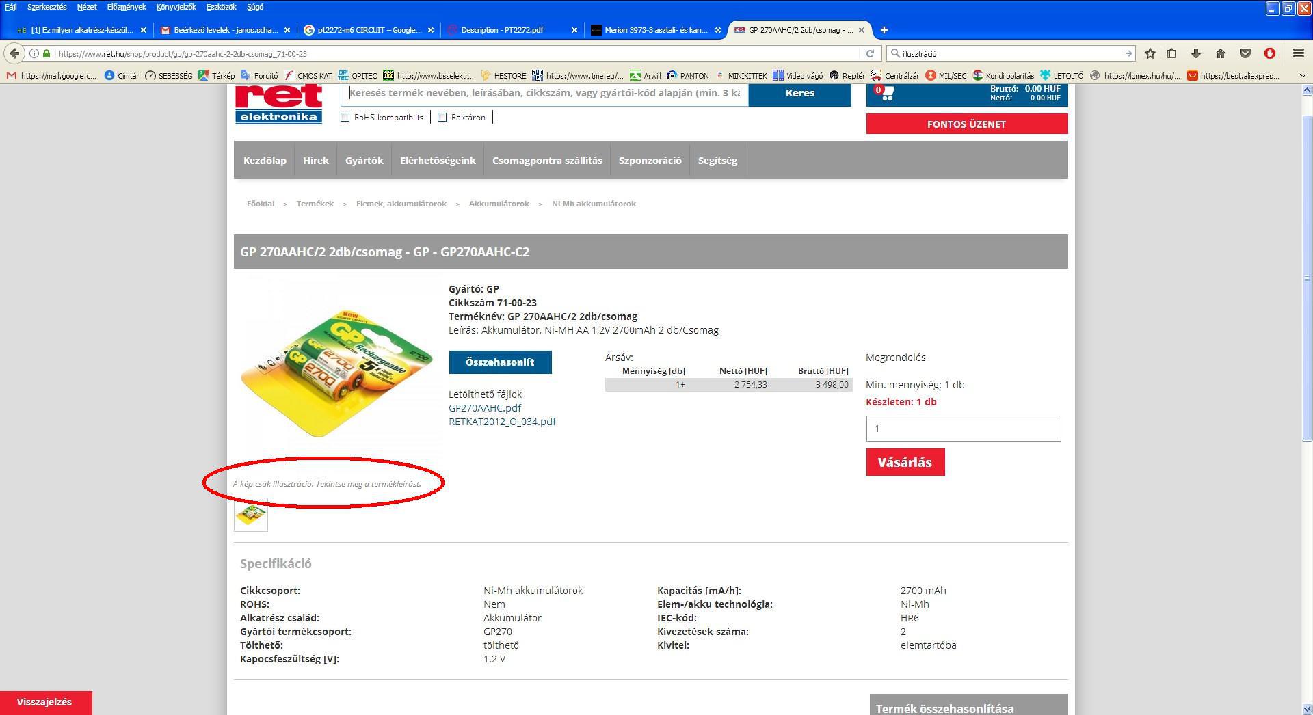Bookmark this page with the star icon
This screenshot has height=715, width=1313.
(x=1150, y=53)
